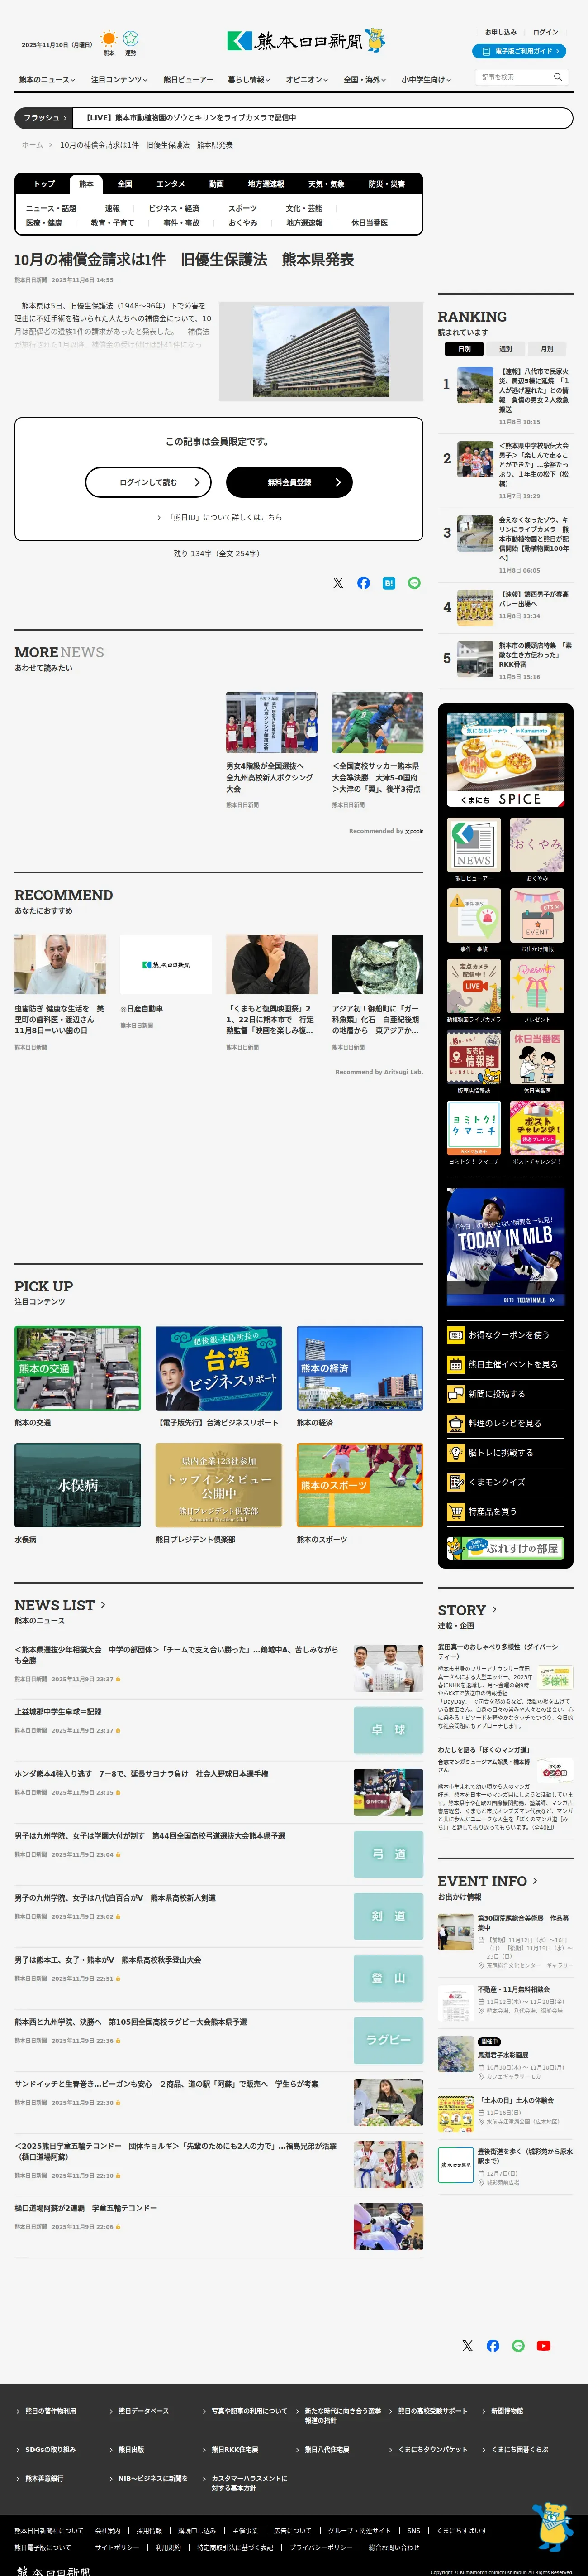Open YouTube icon near page bottom
Screen dimensions: 588x2576
point(543,2345)
